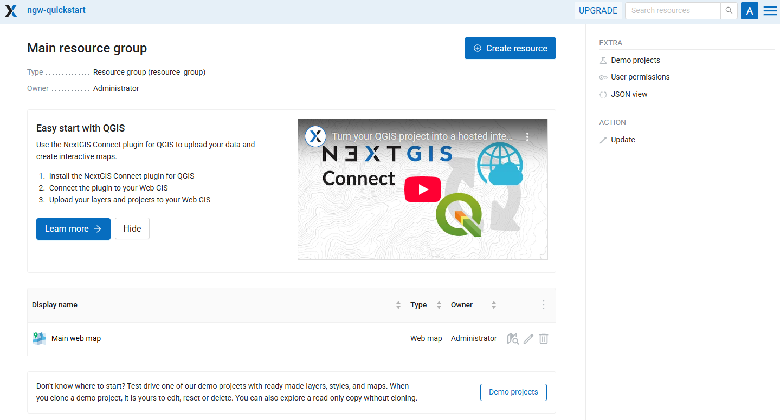Sort table by Display name column
The width and height of the screenshot is (780, 420).
pos(398,305)
